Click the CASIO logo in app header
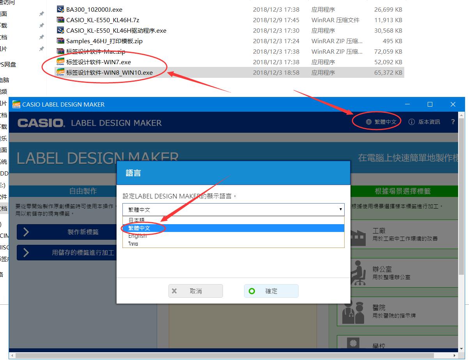The height and width of the screenshot is (360, 469). click(41, 123)
